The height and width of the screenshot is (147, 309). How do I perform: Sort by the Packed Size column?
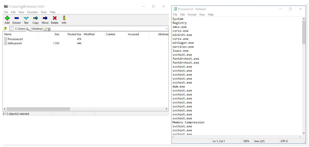tap(74, 34)
